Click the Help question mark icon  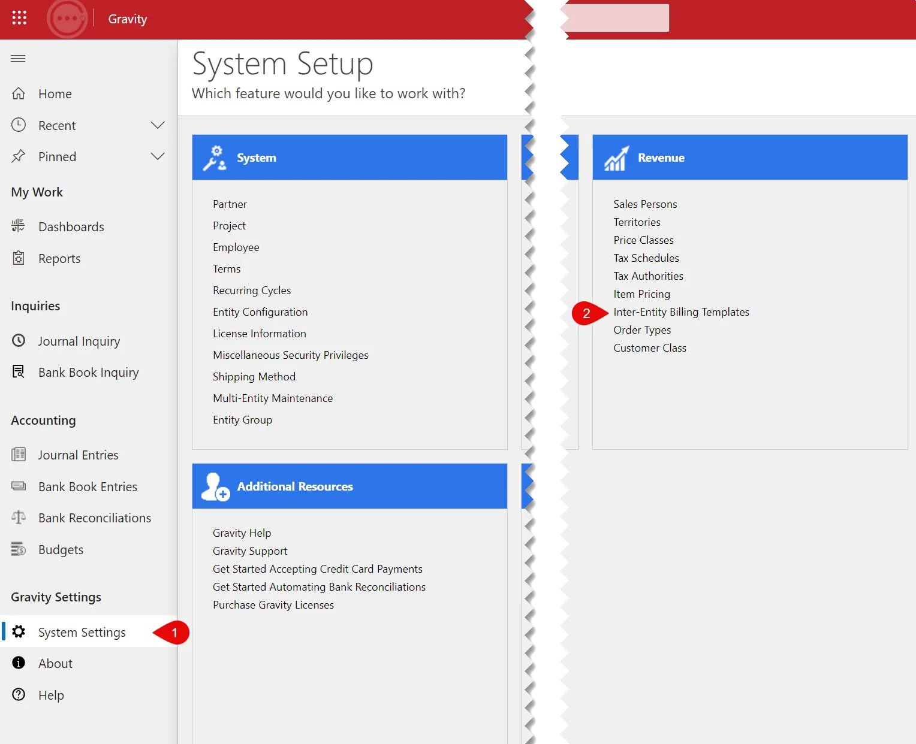(x=19, y=694)
